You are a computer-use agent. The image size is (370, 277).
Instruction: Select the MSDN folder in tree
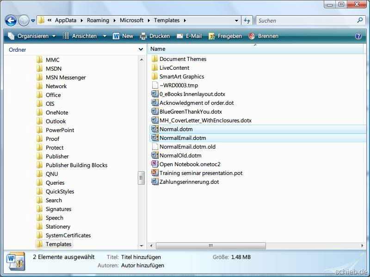(49, 68)
